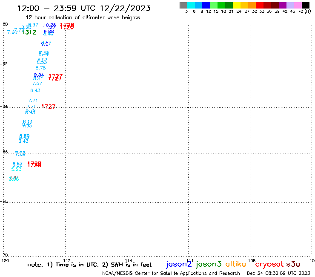Click the '-62' latitude axis label
The height and width of the screenshot is (277, 315).
pyautogui.click(x=4, y=64)
